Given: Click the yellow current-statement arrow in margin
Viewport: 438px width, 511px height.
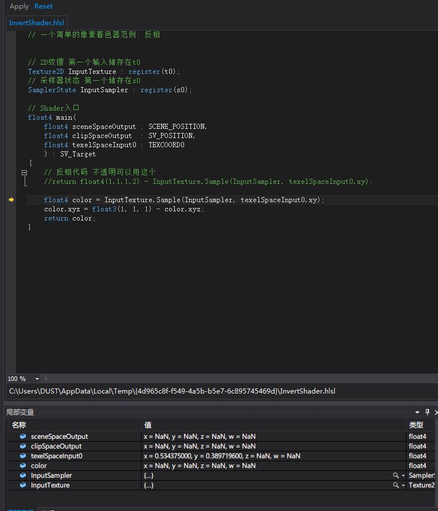Looking at the screenshot, I should [11, 200].
